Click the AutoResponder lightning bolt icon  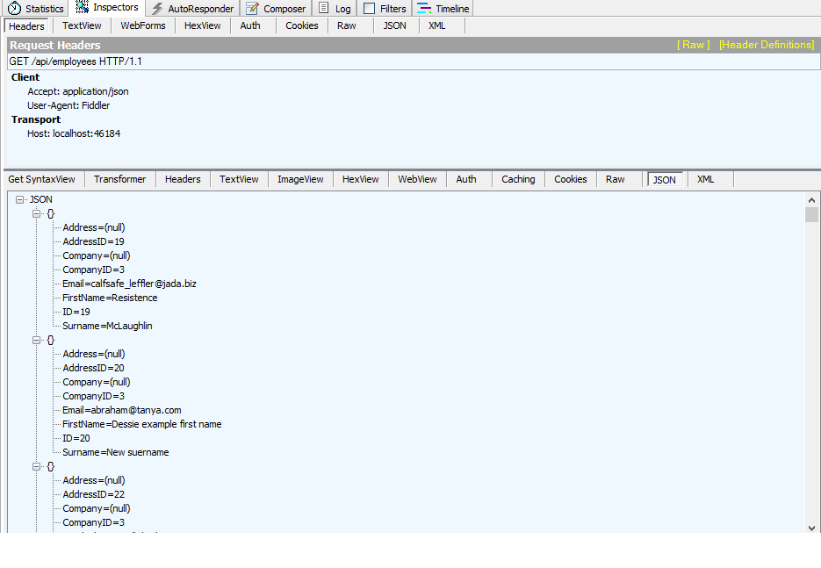tap(157, 9)
